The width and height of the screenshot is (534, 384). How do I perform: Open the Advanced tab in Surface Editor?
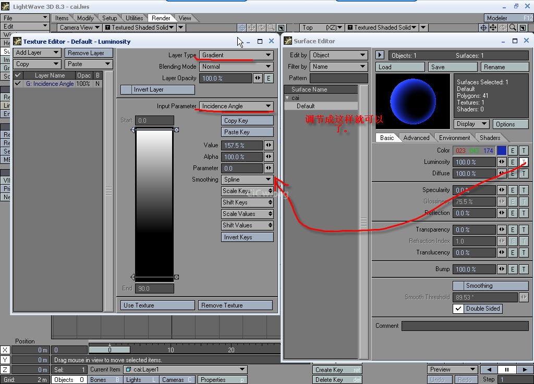(416, 138)
